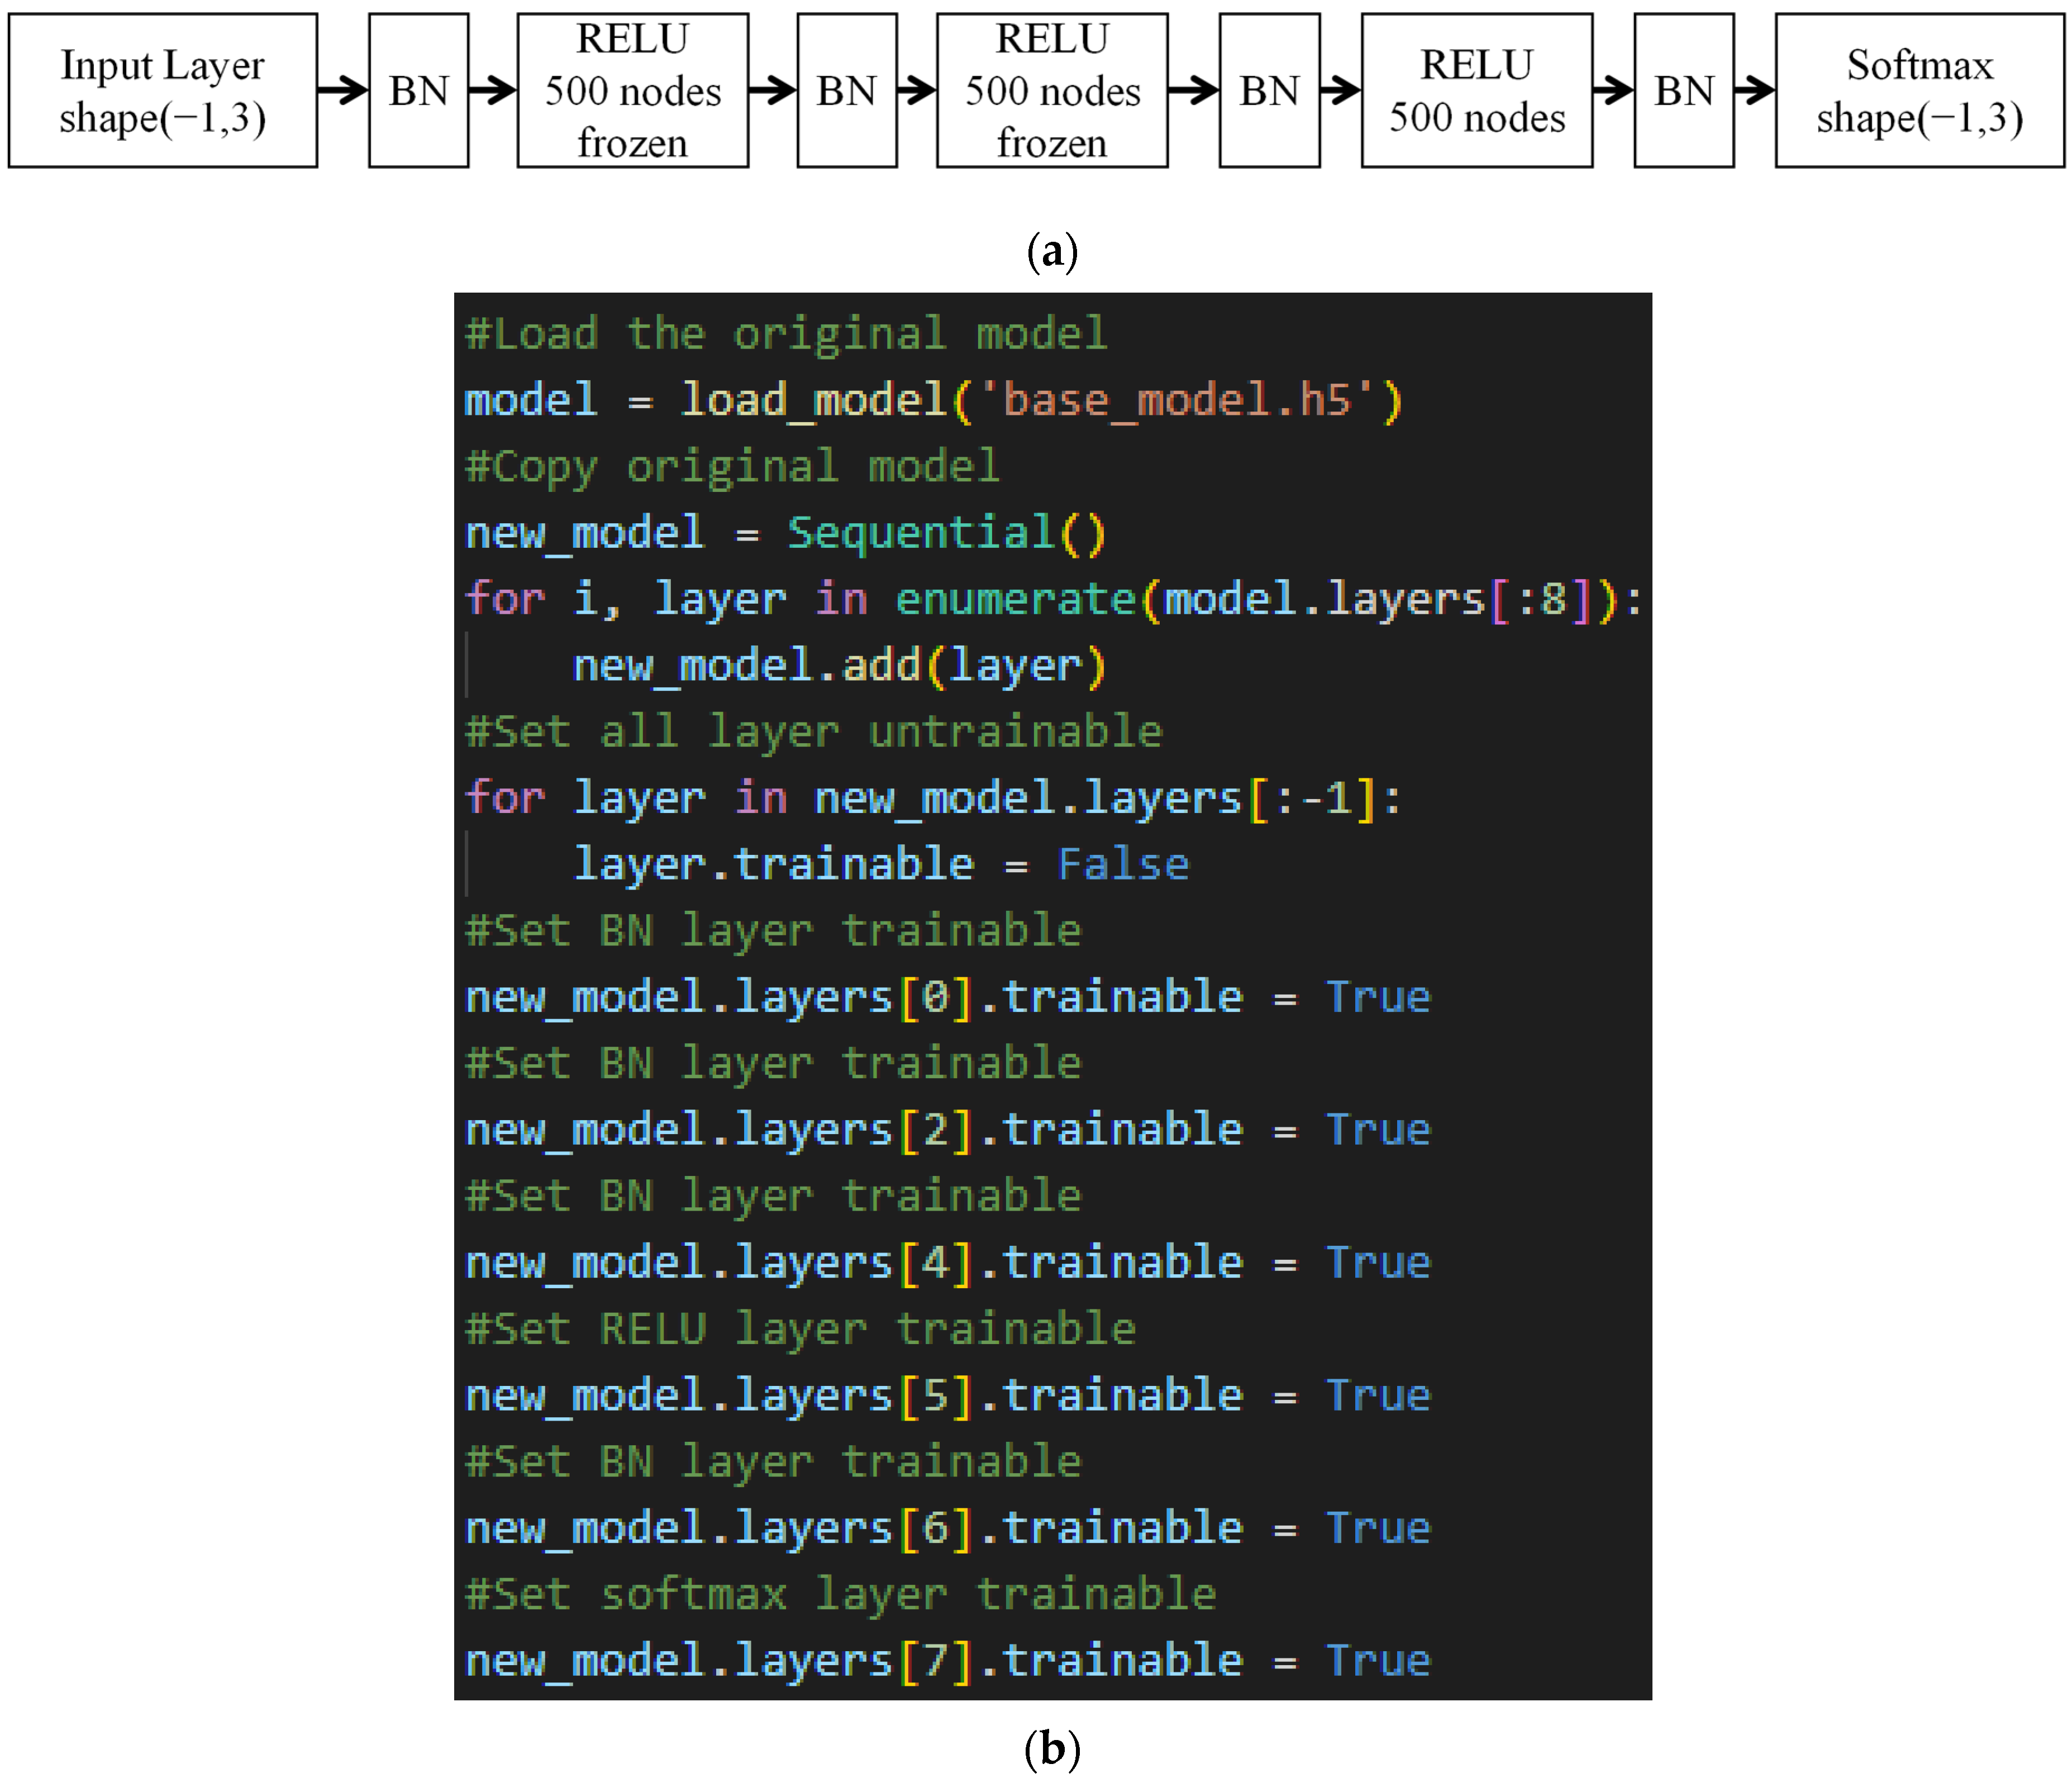2072x1783 pixels.
Task: Click the first frozen RELU 500 nodes box
Action: tap(632, 91)
